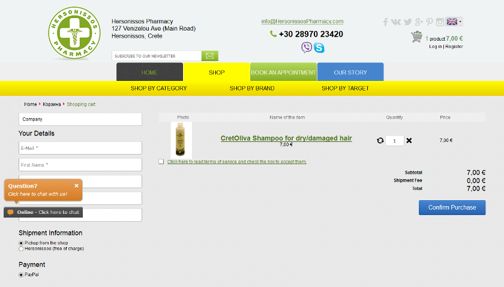
Task: Click the Hersonissos Pharmacy logo
Action: (74, 33)
